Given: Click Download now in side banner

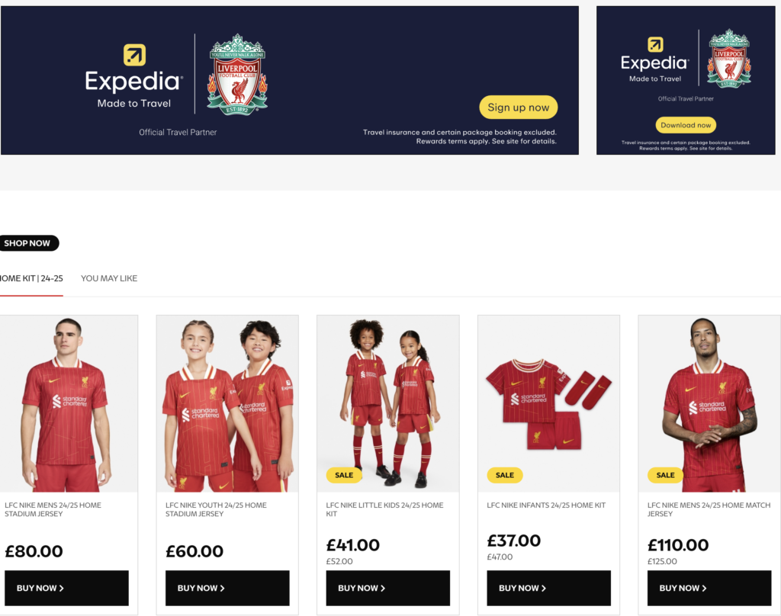Looking at the screenshot, I should click(686, 125).
